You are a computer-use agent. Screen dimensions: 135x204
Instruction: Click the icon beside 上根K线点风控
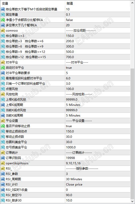[x=3, y=100]
